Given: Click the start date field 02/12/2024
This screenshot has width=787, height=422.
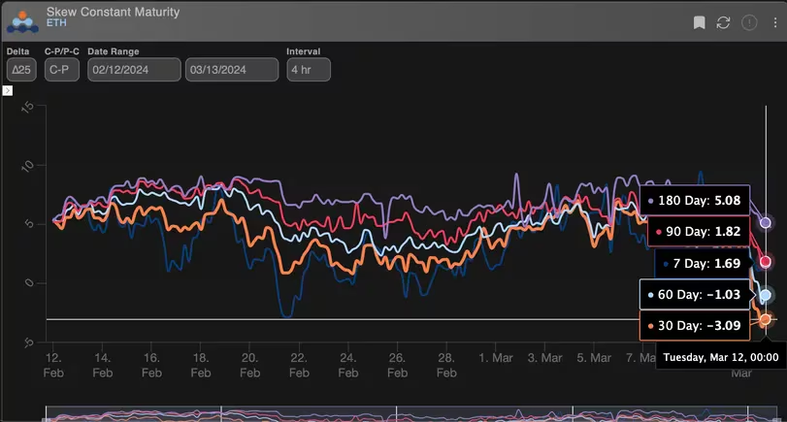Looking at the screenshot, I should click(x=134, y=70).
